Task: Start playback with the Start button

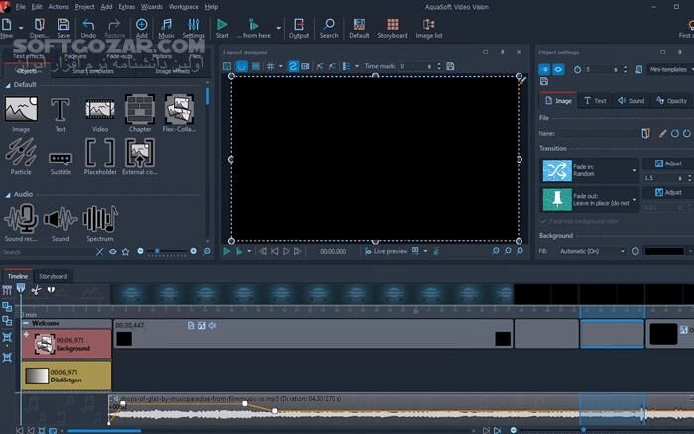Action: [222, 28]
